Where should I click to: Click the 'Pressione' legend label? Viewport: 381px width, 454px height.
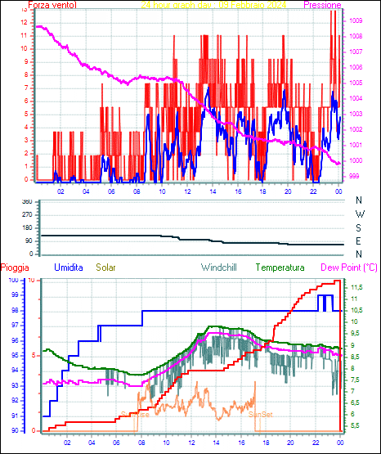(x=322, y=5)
